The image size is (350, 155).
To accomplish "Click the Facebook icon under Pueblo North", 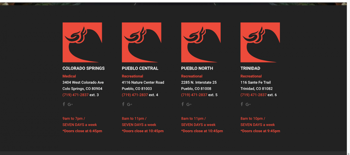I will [182, 104].
